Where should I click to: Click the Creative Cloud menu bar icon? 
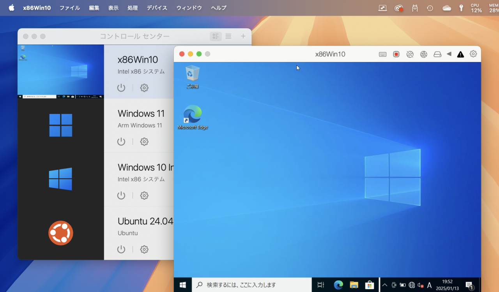click(398, 8)
